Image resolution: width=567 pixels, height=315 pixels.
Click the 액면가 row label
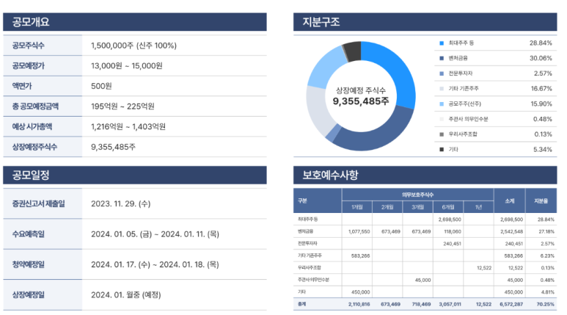[22, 86]
